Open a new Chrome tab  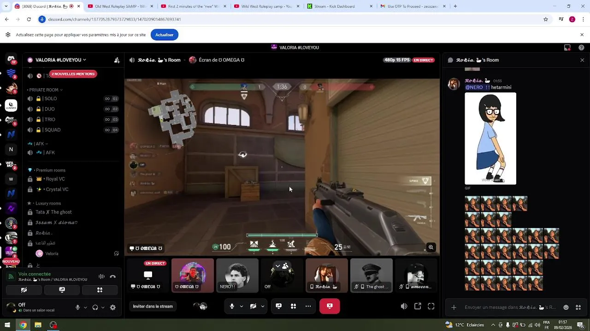coord(455,6)
